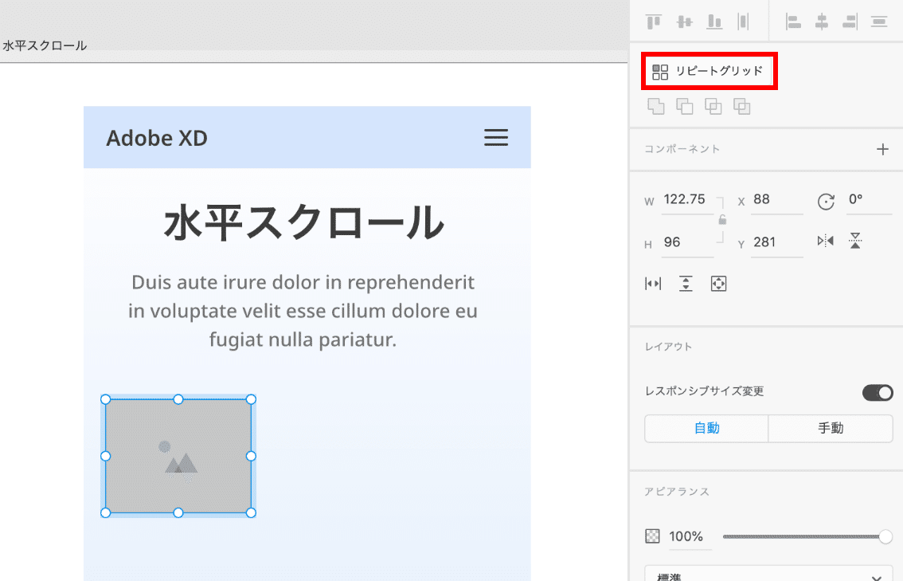
Task: Open the blend mode dropdown
Action: click(768, 574)
